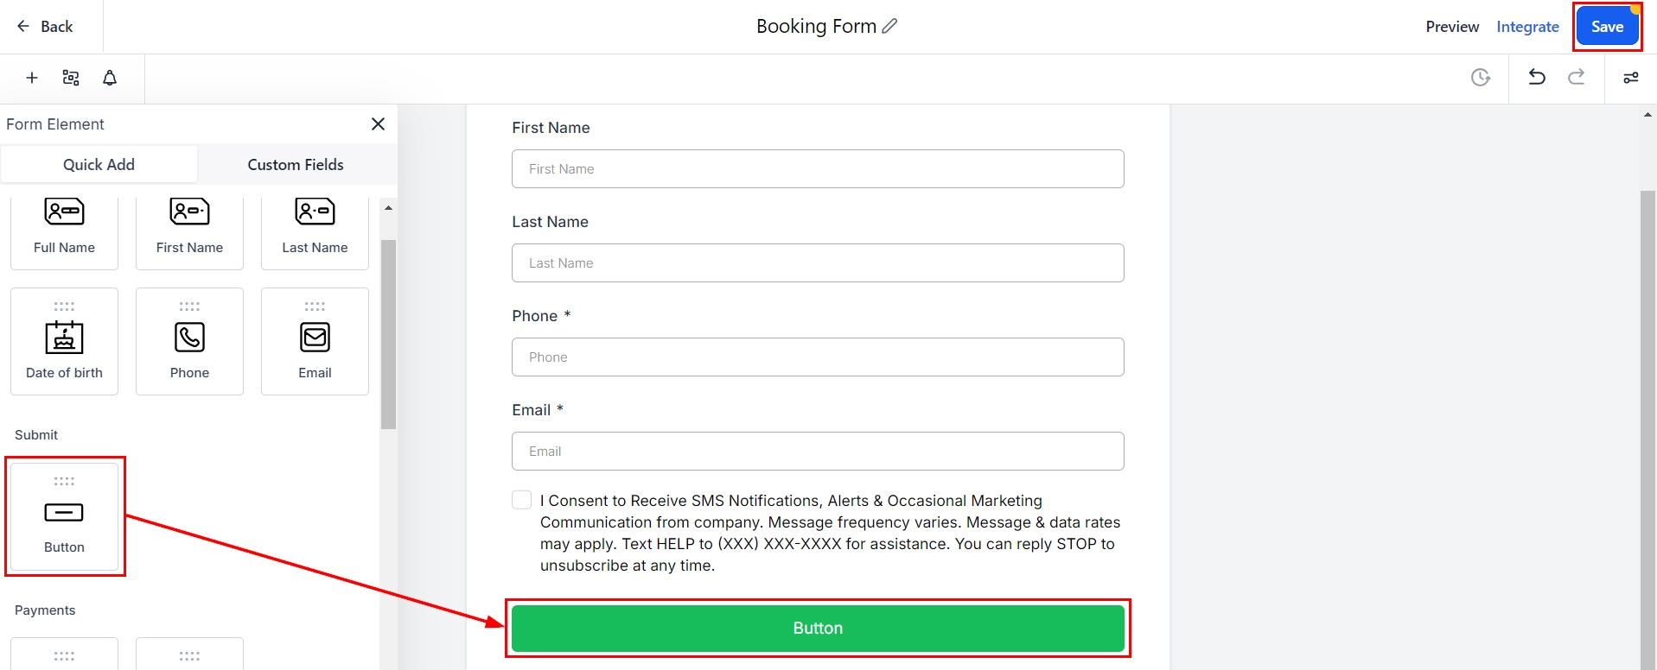The height and width of the screenshot is (670, 1657).
Task: Close the Form Element panel
Action: 378,124
